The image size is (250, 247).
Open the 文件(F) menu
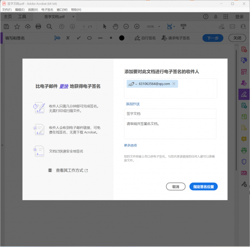click(7, 10)
